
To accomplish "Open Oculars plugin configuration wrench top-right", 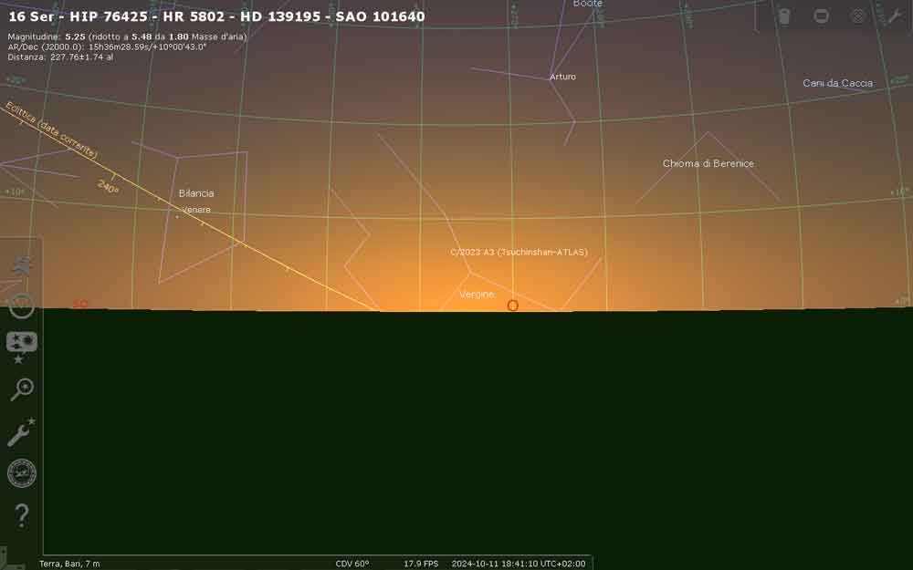I will click(895, 16).
